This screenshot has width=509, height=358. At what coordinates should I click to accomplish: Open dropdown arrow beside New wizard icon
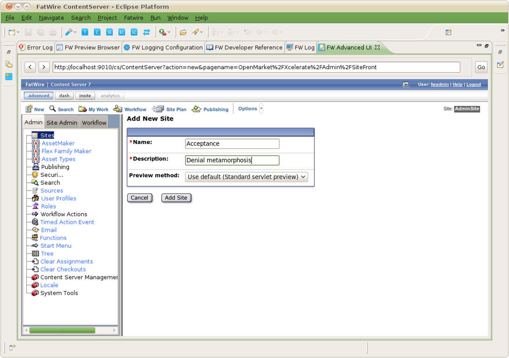pos(18,32)
